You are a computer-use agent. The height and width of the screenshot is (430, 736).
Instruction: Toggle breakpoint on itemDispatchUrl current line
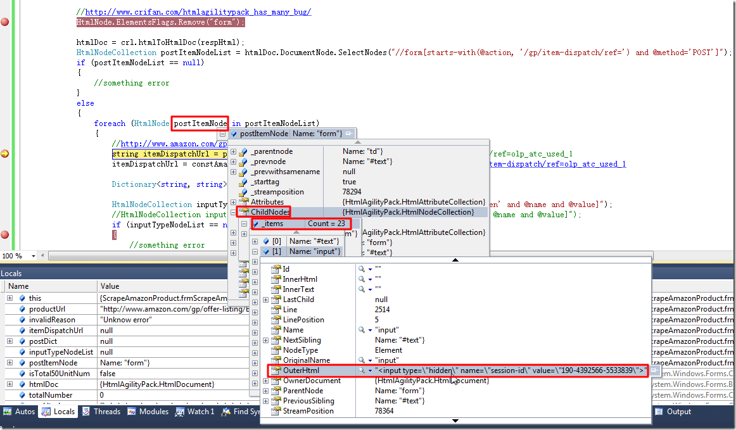(x=4, y=153)
